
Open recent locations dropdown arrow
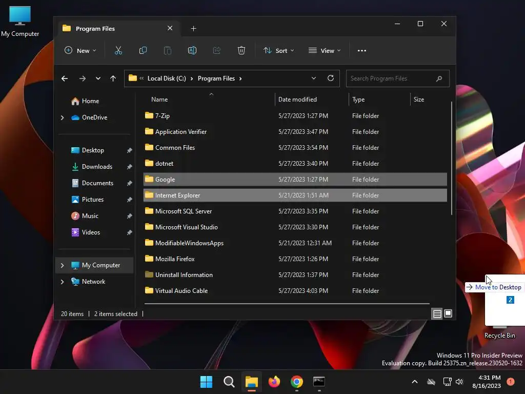coord(98,78)
